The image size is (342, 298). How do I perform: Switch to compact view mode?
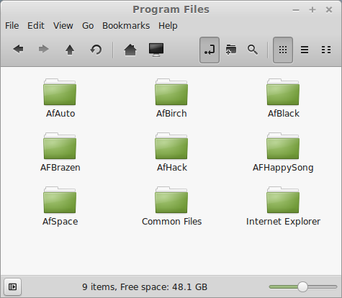(326, 50)
